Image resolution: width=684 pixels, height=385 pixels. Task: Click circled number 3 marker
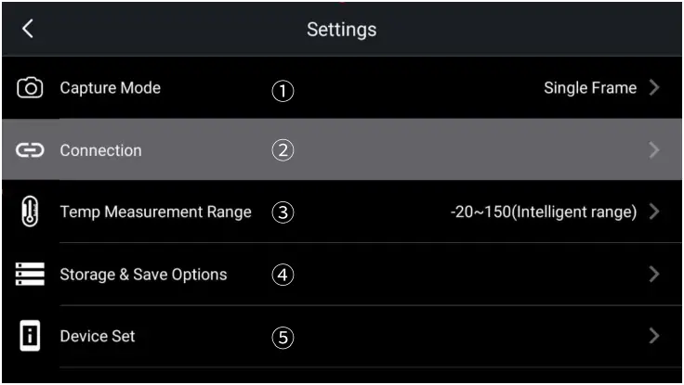(283, 212)
